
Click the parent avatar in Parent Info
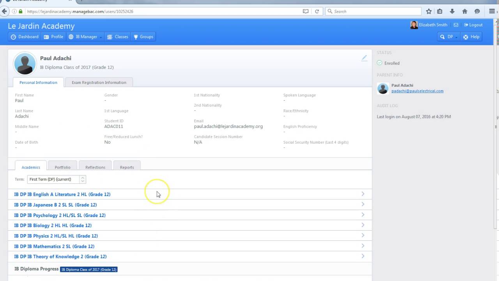pos(383,88)
